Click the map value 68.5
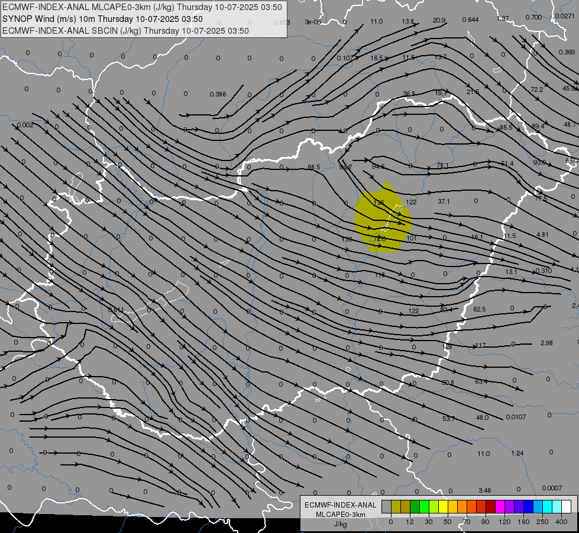 (x=314, y=167)
